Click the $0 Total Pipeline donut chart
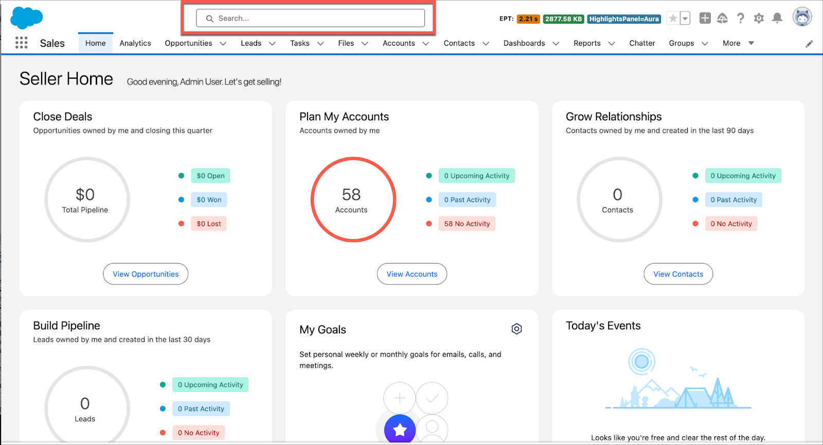823x445 pixels. coord(87,199)
